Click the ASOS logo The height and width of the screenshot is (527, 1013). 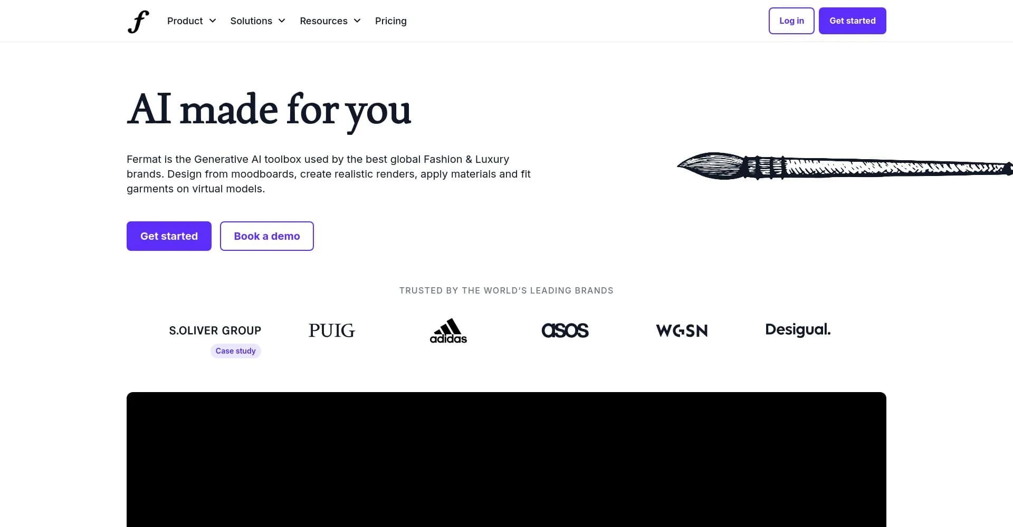[565, 330]
